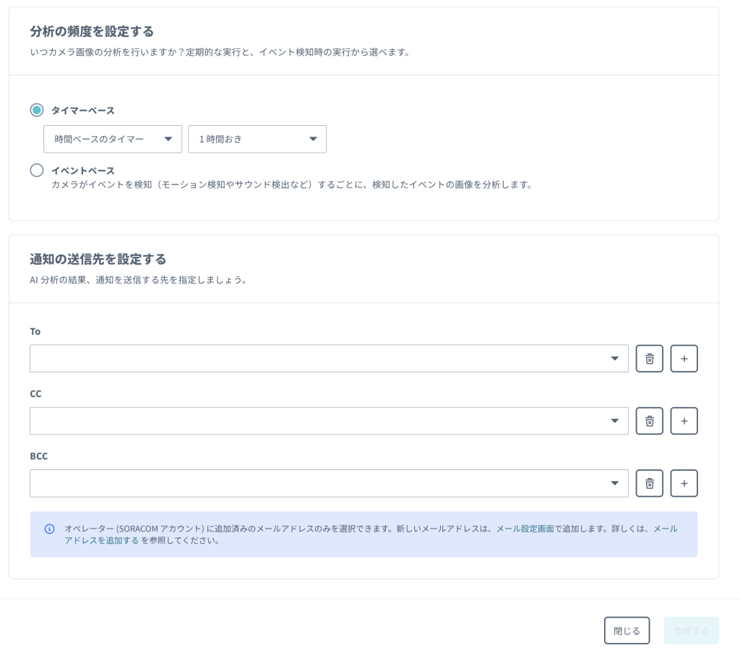Screen dimensions: 740x653
Task: Click the タイマーベース label text
Action: [x=83, y=111]
